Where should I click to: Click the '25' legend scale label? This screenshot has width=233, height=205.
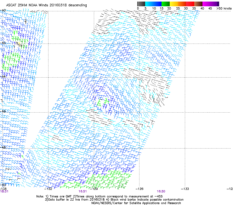(x=178, y=8)
